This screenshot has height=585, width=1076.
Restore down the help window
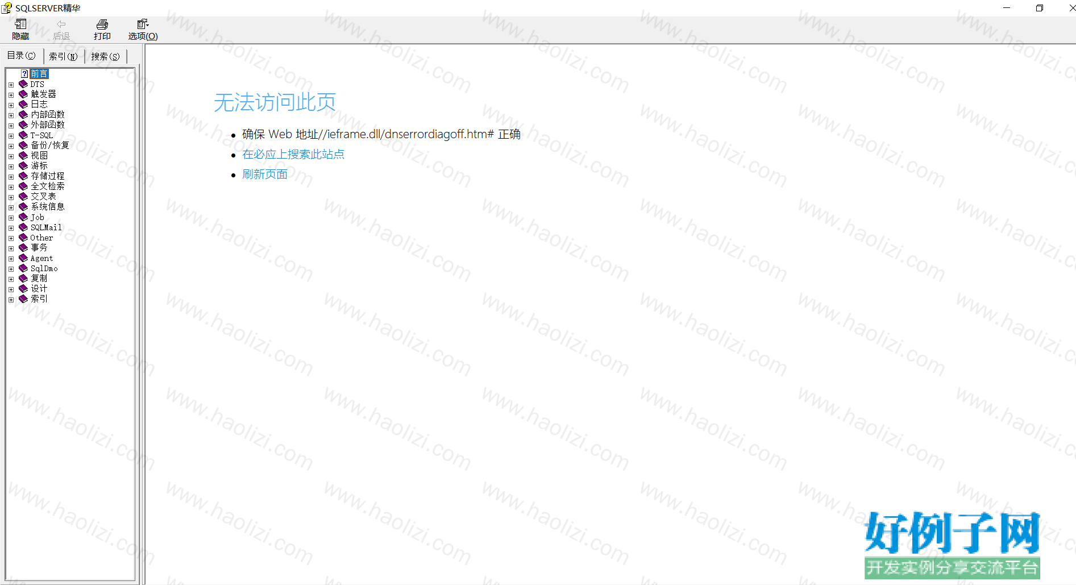coord(1040,8)
